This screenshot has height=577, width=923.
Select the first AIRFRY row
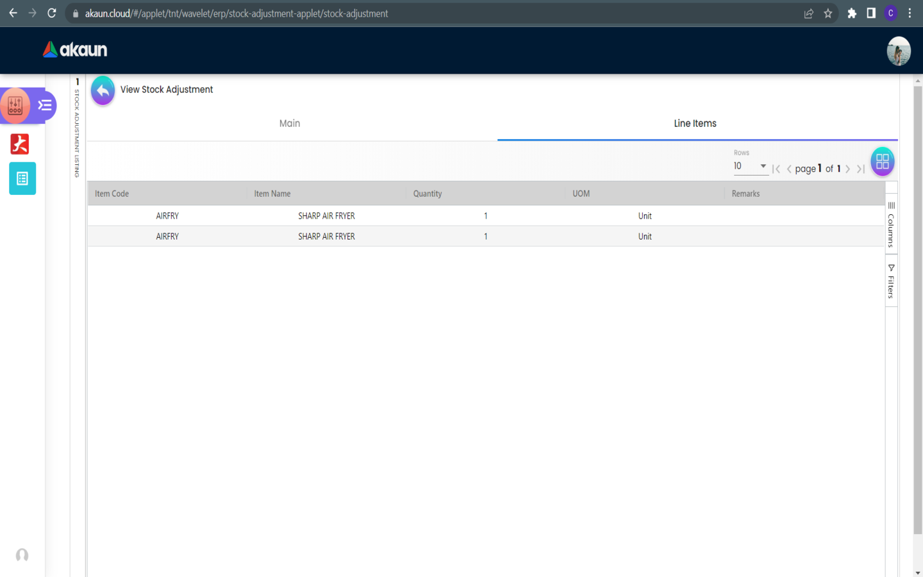coord(167,216)
